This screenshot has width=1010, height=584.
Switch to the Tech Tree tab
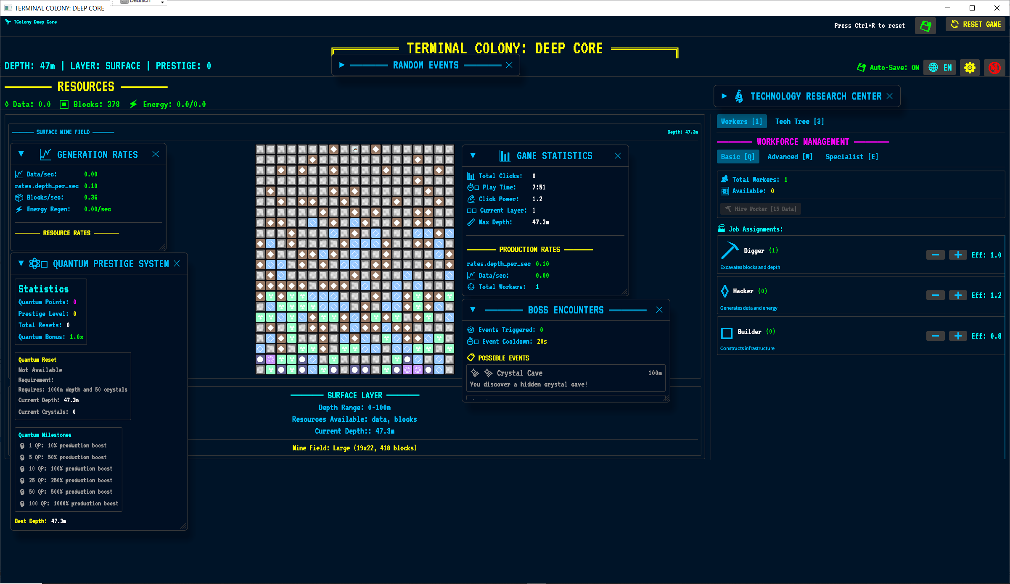tap(799, 121)
